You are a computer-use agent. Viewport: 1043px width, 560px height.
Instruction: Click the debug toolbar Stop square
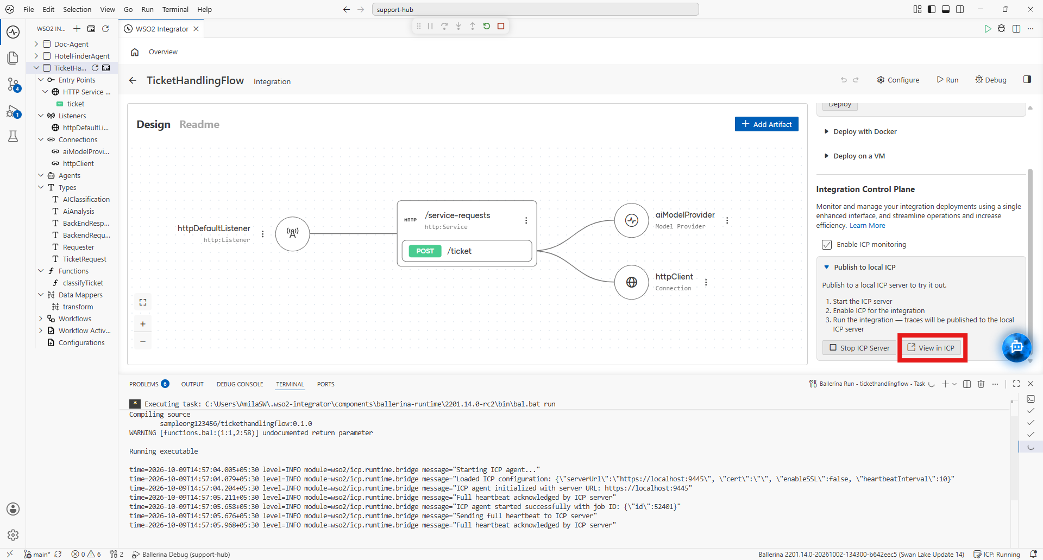501,26
